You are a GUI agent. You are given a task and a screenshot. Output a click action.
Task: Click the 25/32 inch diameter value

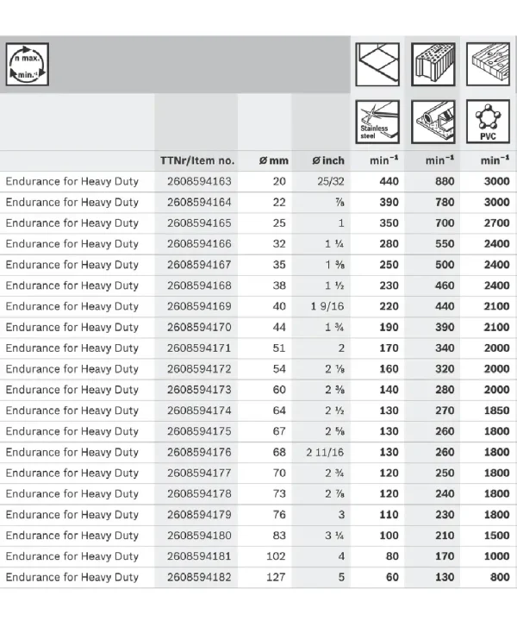331,181
